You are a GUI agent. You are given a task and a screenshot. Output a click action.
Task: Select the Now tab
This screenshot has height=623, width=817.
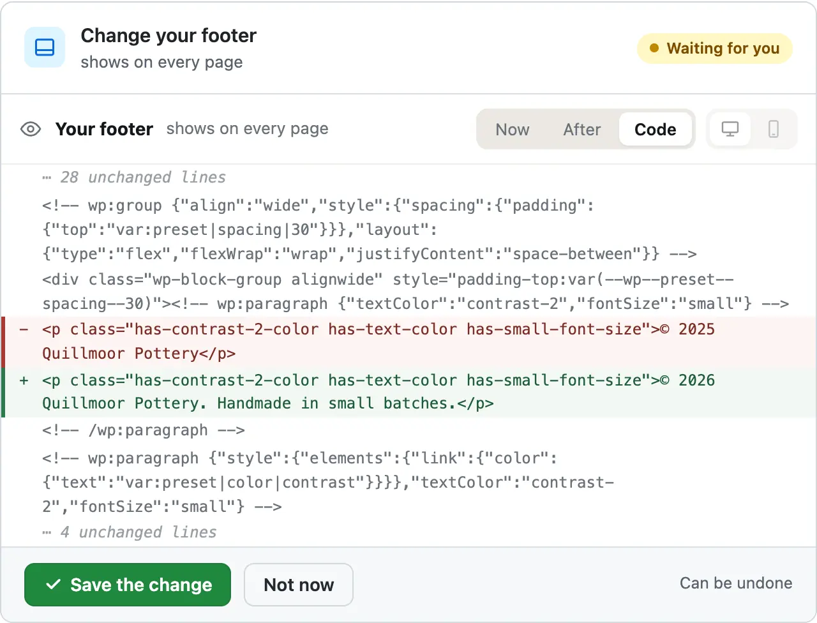pos(513,130)
